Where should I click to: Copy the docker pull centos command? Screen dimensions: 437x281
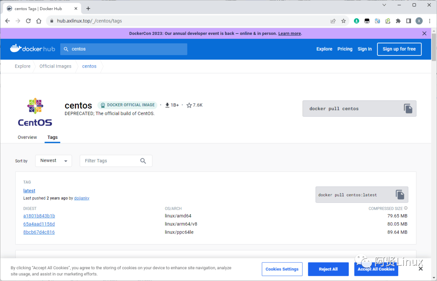pyautogui.click(x=408, y=109)
